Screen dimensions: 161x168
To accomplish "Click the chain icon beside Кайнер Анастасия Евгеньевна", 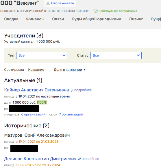I will coord(72,90).
